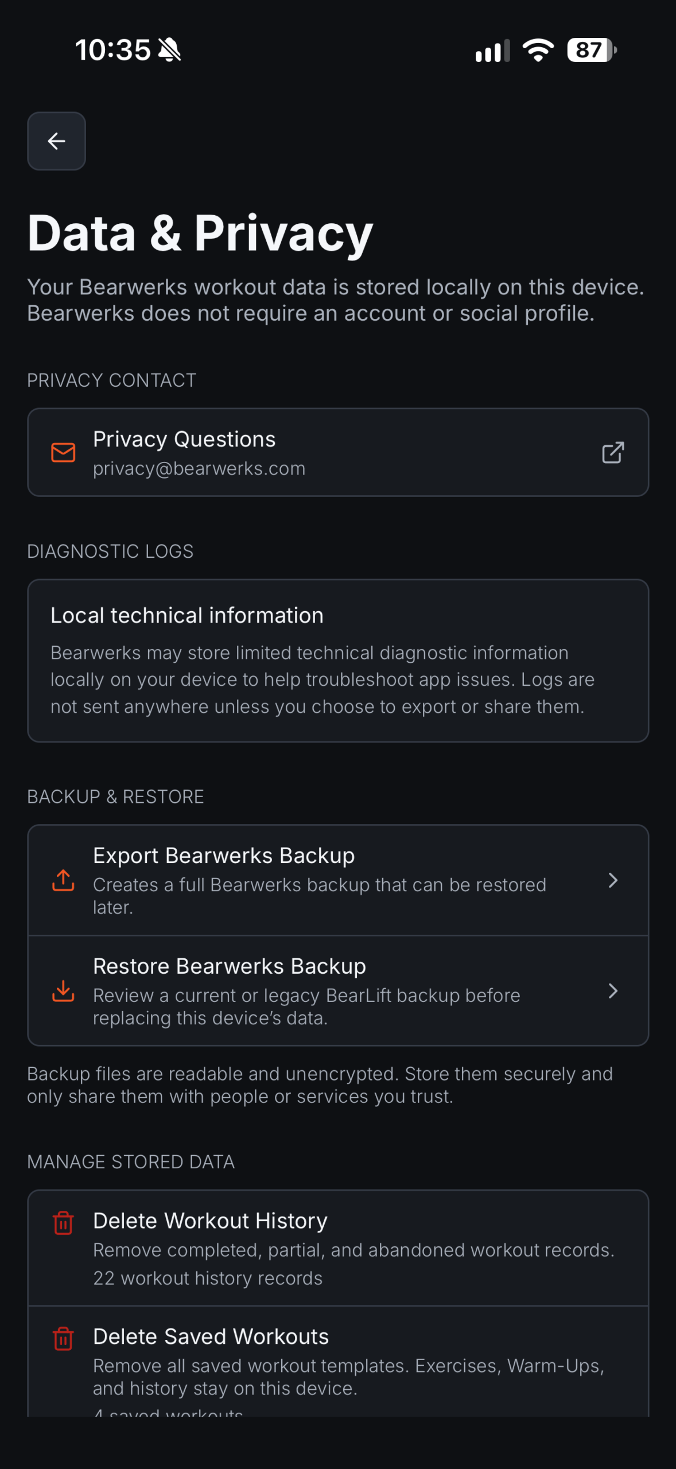Image resolution: width=676 pixels, height=1469 pixels.
Task: Tap trash icon next to Delete Workout History
Action: 63,1222
